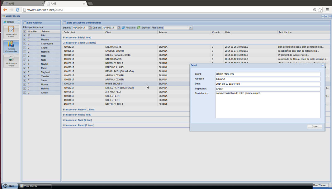Click the Actualiser refresh icon
This screenshot has width=332, height=189.
[x=123, y=28]
